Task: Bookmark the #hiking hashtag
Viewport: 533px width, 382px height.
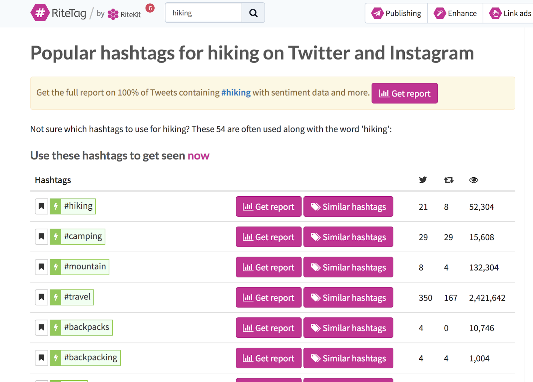Action: tap(41, 206)
